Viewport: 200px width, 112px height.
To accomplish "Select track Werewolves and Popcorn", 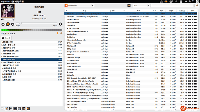I will pyautogui.click(x=131, y=31).
